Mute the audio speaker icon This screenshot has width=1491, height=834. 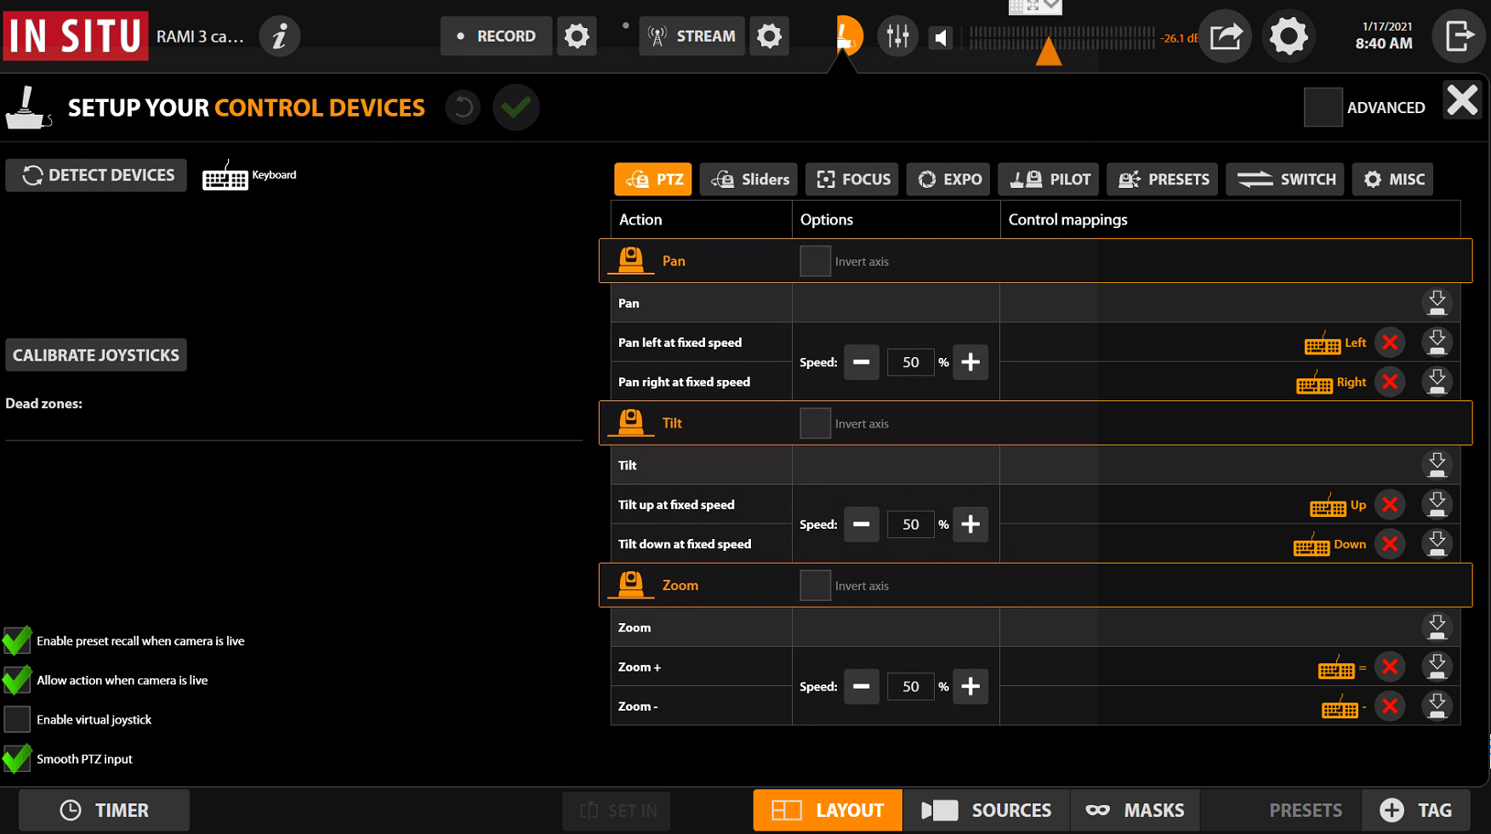[941, 37]
